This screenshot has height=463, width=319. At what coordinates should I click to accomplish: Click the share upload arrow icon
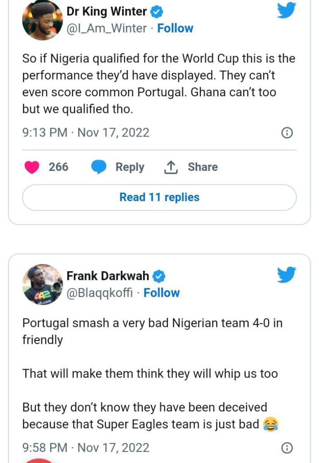pos(171,167)
